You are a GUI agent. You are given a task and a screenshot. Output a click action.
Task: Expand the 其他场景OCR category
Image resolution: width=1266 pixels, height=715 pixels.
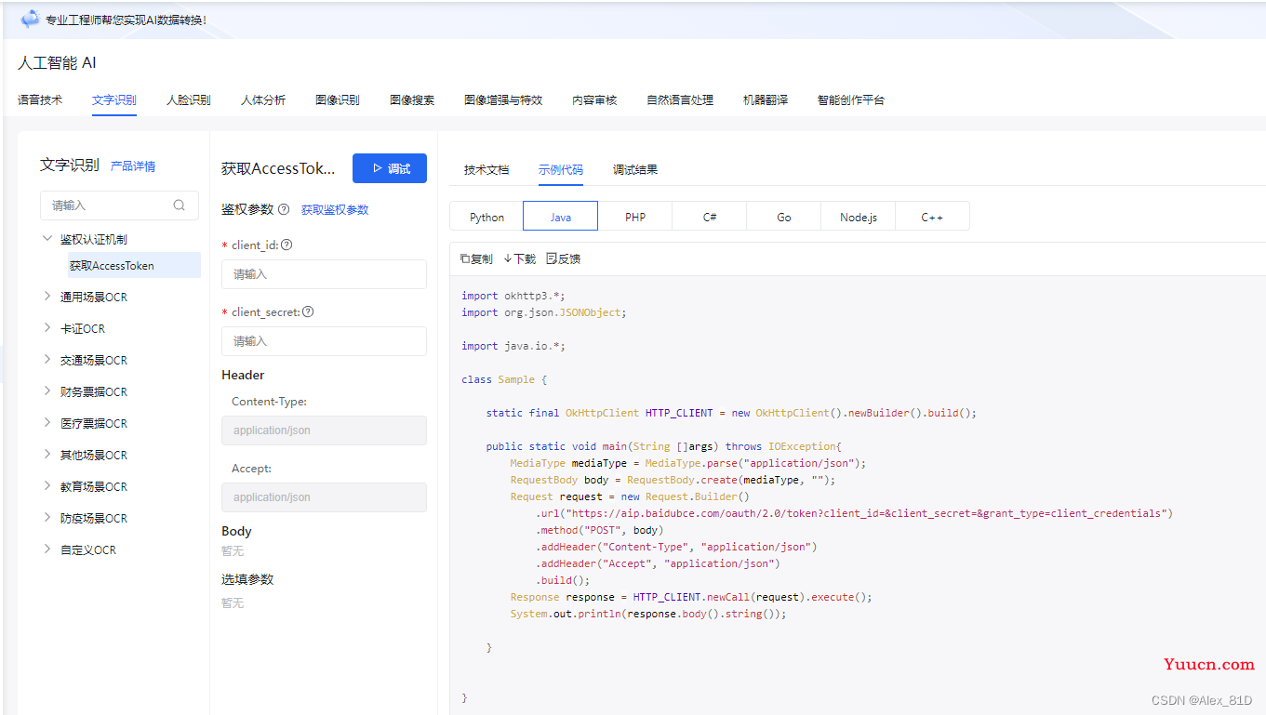pyautogui.click(x=47, y=455)
